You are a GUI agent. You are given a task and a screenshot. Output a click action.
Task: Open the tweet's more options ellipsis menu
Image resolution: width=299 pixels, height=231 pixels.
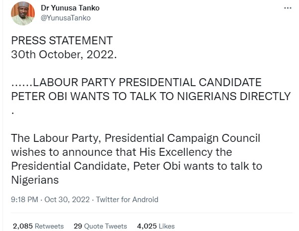288,8
